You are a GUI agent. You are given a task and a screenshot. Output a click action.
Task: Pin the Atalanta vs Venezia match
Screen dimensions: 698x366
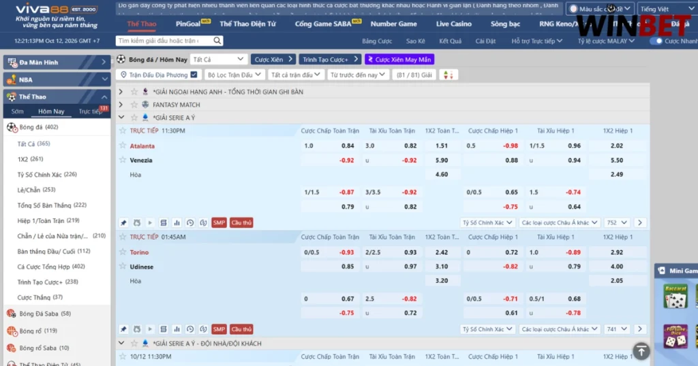pos(123,222)
